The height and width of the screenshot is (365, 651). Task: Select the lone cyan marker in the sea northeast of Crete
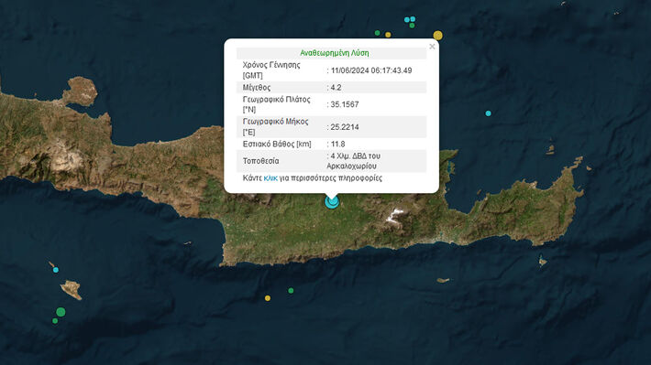coord(488,113)
